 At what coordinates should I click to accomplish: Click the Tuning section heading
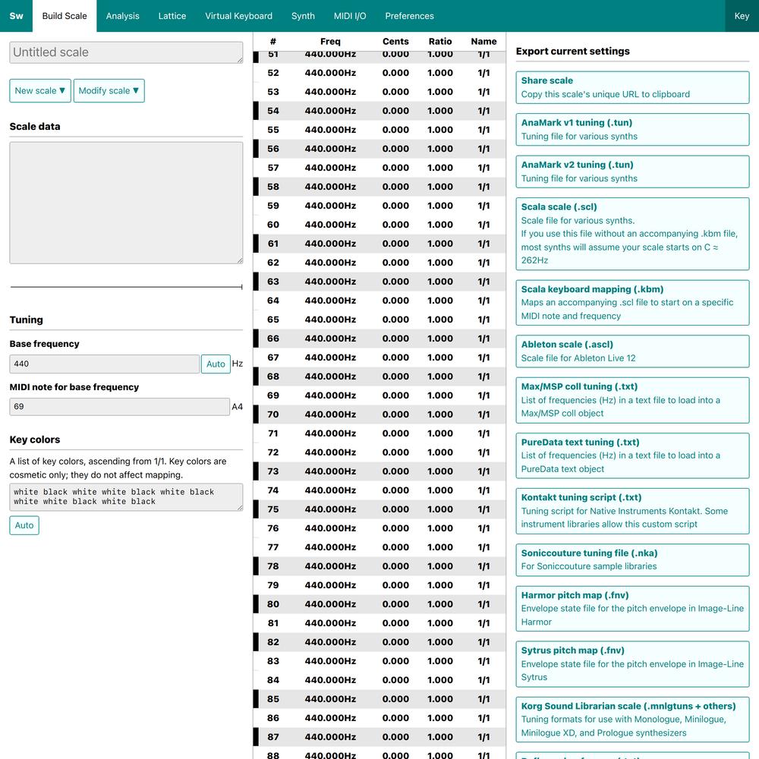(26, 320)
